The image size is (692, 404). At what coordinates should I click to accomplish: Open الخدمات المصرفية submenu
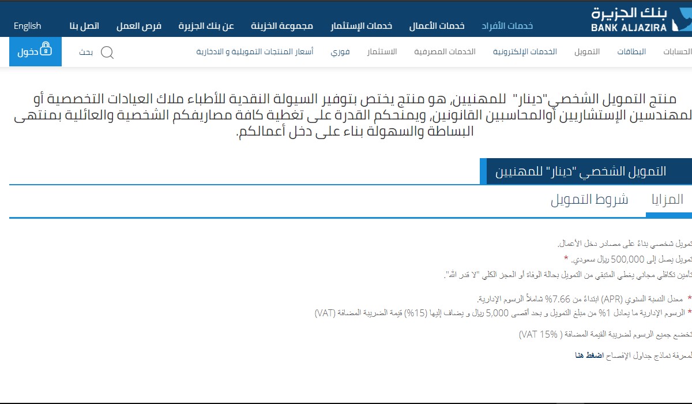(x=445, y=52)
